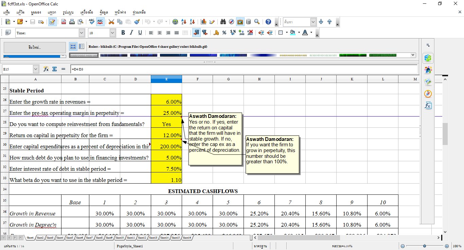Click the Zoom magnifier icon
Viewport: 464px width, 250px height.
click(x=257, y=22)
